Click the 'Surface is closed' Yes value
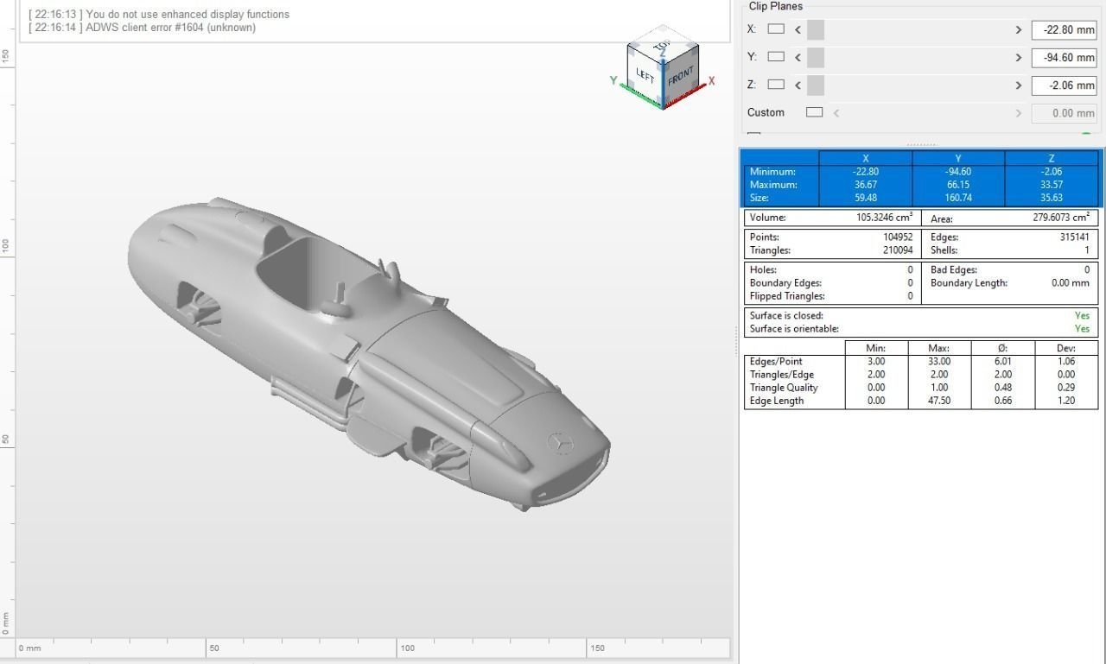This screenshot has height=664, width=1106. pyautogui.click(x=1082, y=316)
